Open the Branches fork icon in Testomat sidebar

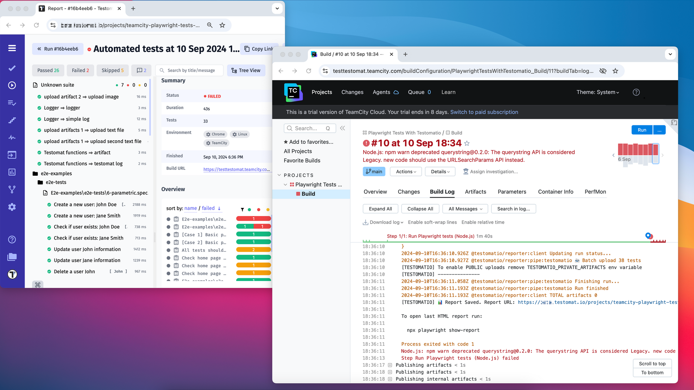12,190
